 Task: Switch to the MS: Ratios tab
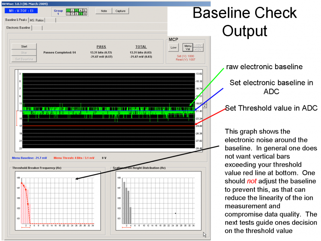(37, 20)
